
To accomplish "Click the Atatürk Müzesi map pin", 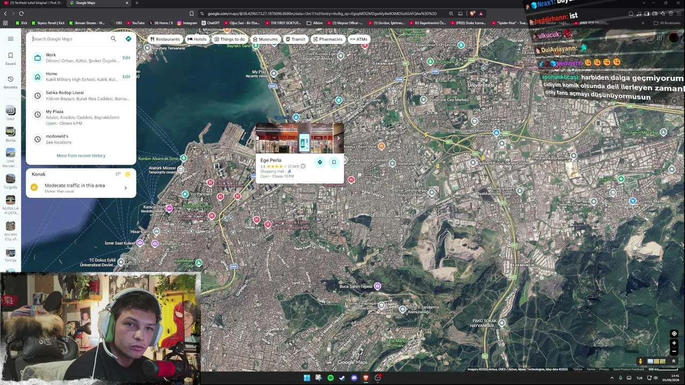I will point(180,170).
